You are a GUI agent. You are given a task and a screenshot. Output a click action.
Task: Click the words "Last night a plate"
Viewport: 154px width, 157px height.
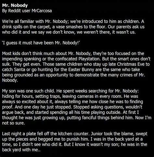[19, 134]
